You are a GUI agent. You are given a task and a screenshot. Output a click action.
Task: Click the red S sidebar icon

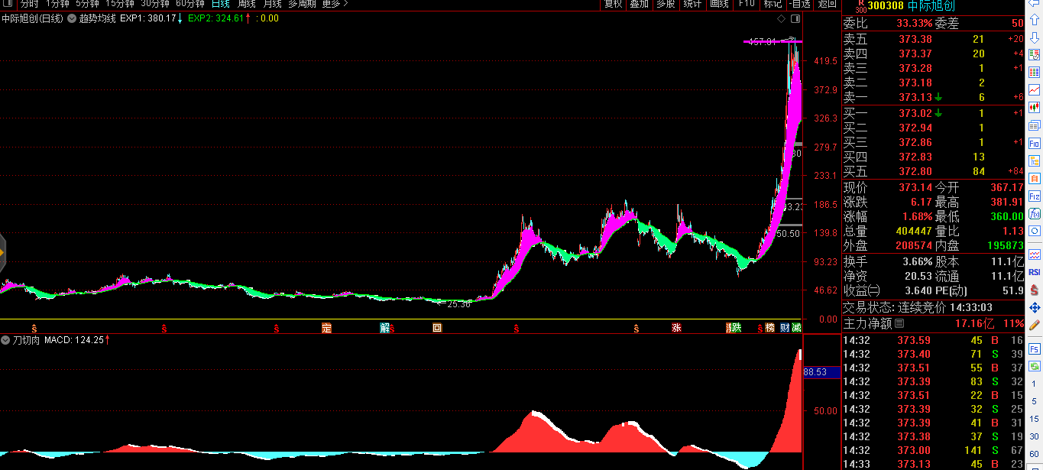[x=1035, y=290]
